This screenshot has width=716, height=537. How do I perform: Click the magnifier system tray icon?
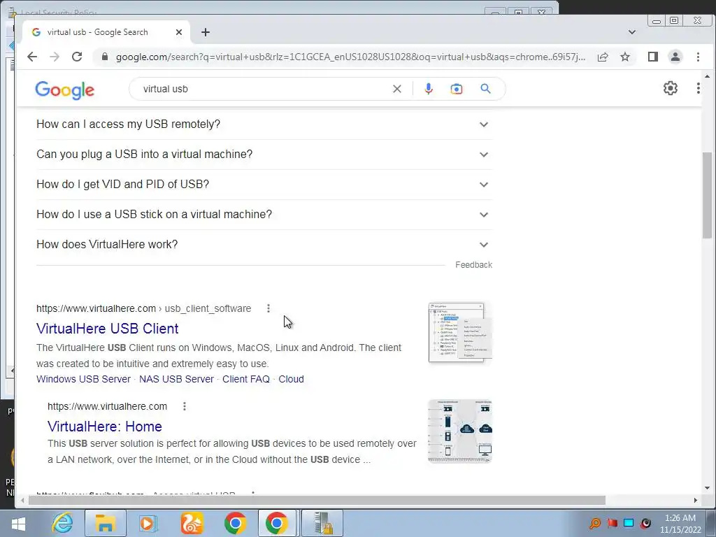(x=595, y=523)
